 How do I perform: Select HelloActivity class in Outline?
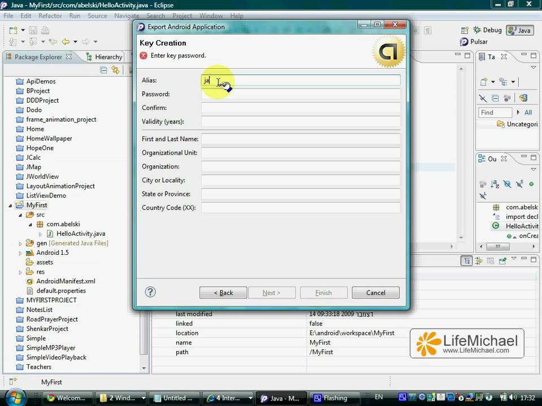click(x=515, y=226)
